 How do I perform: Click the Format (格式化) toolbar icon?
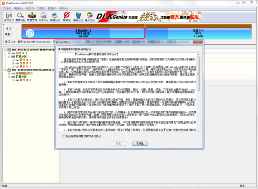click(67, 16)
